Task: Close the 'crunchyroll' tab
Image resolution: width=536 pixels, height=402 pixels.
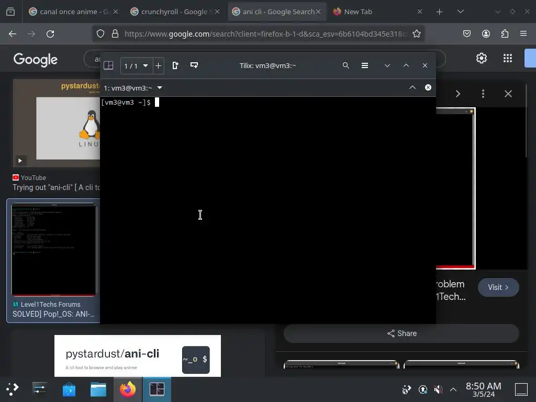Action: (x=217, y=12)
